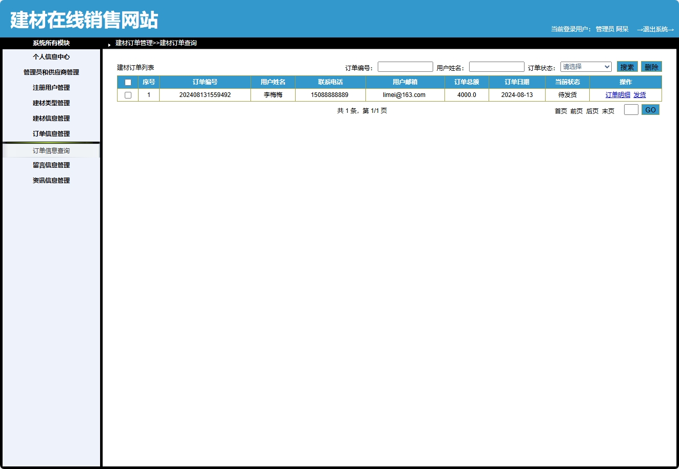Select 管理员和供应商管理 module

(51, 72)
